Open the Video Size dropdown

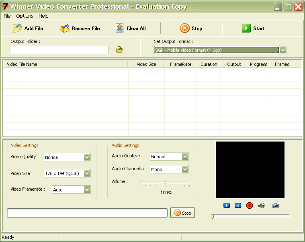click(x=87, y=173)
